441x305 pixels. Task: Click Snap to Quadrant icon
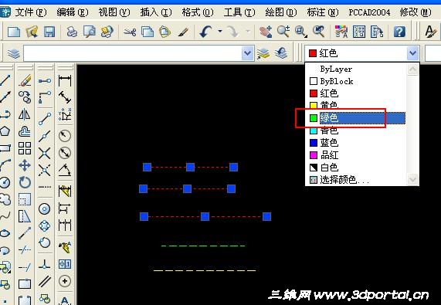45,225
